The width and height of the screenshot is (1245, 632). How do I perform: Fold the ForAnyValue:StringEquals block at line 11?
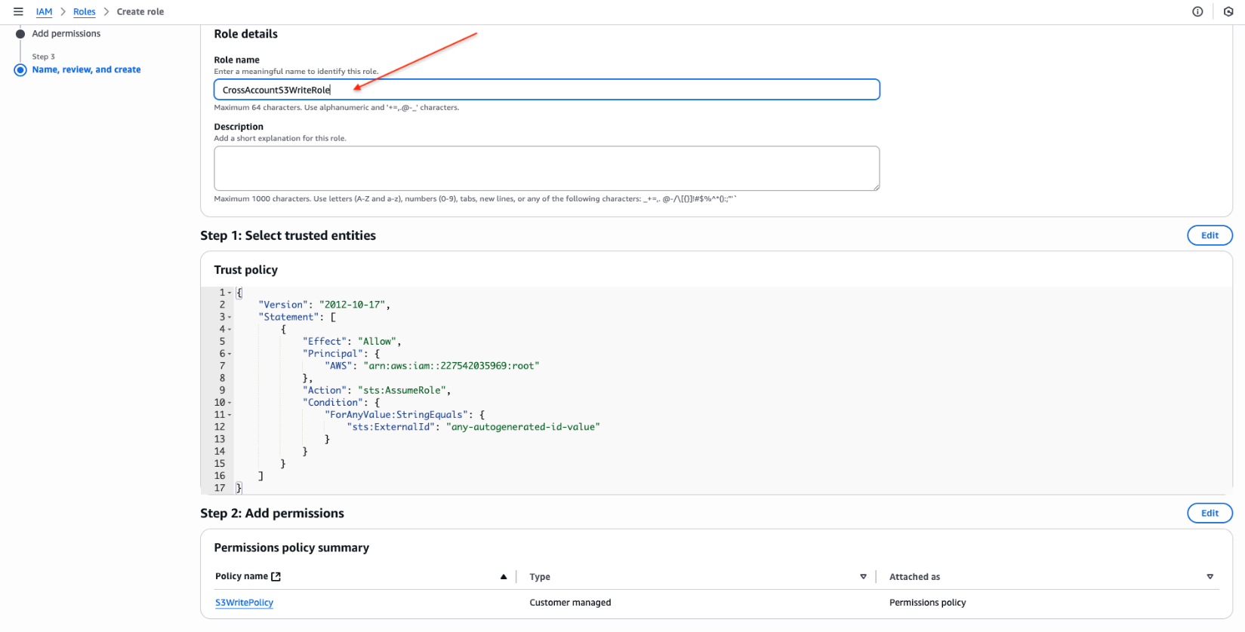click(230, 415)
